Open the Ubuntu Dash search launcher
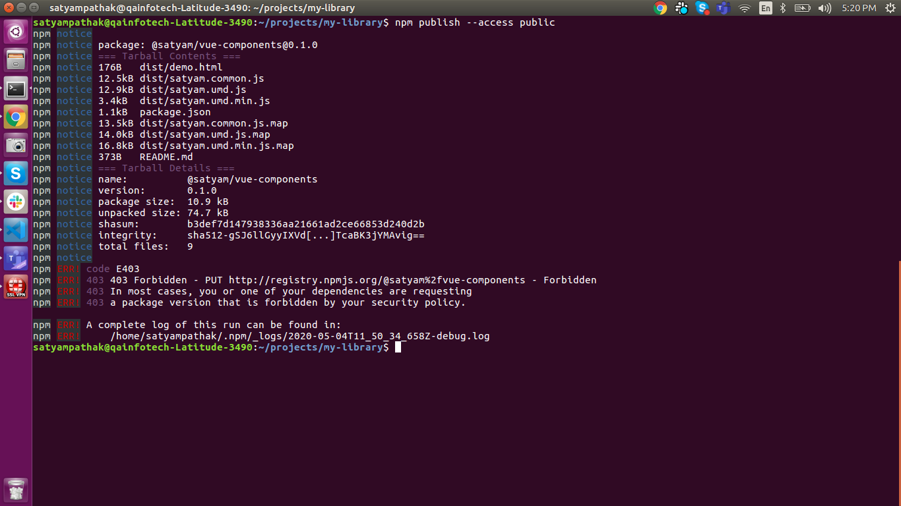 pos(16,32)
